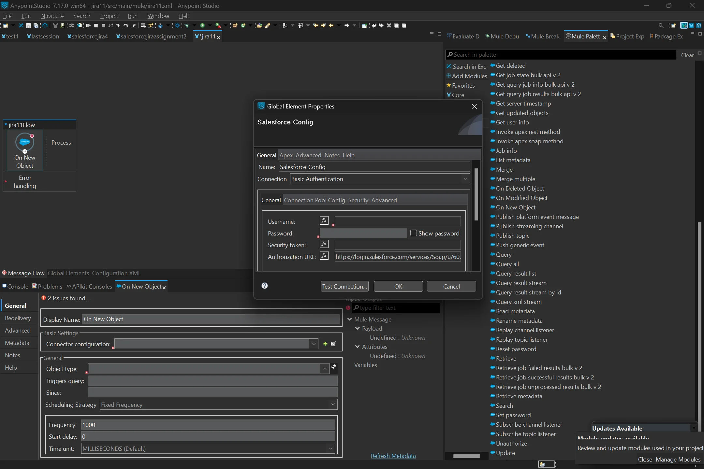
Task: Collapse the Payload section in Mule Message
Action: pyautogui.click(x=357, y=329)
